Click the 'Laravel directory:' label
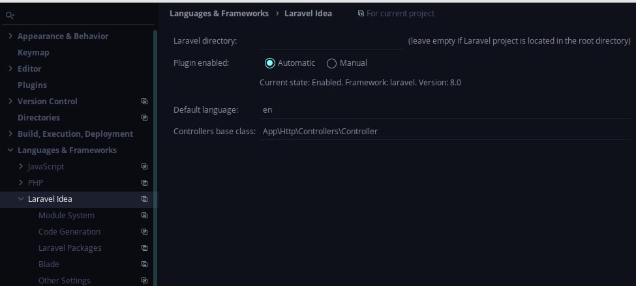636x286 pixels. (x=205, y=41)
